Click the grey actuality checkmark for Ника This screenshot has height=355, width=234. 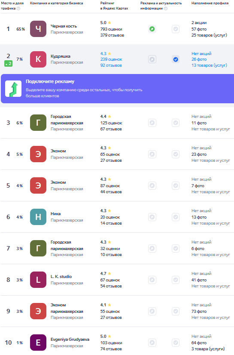pos(176,217)
